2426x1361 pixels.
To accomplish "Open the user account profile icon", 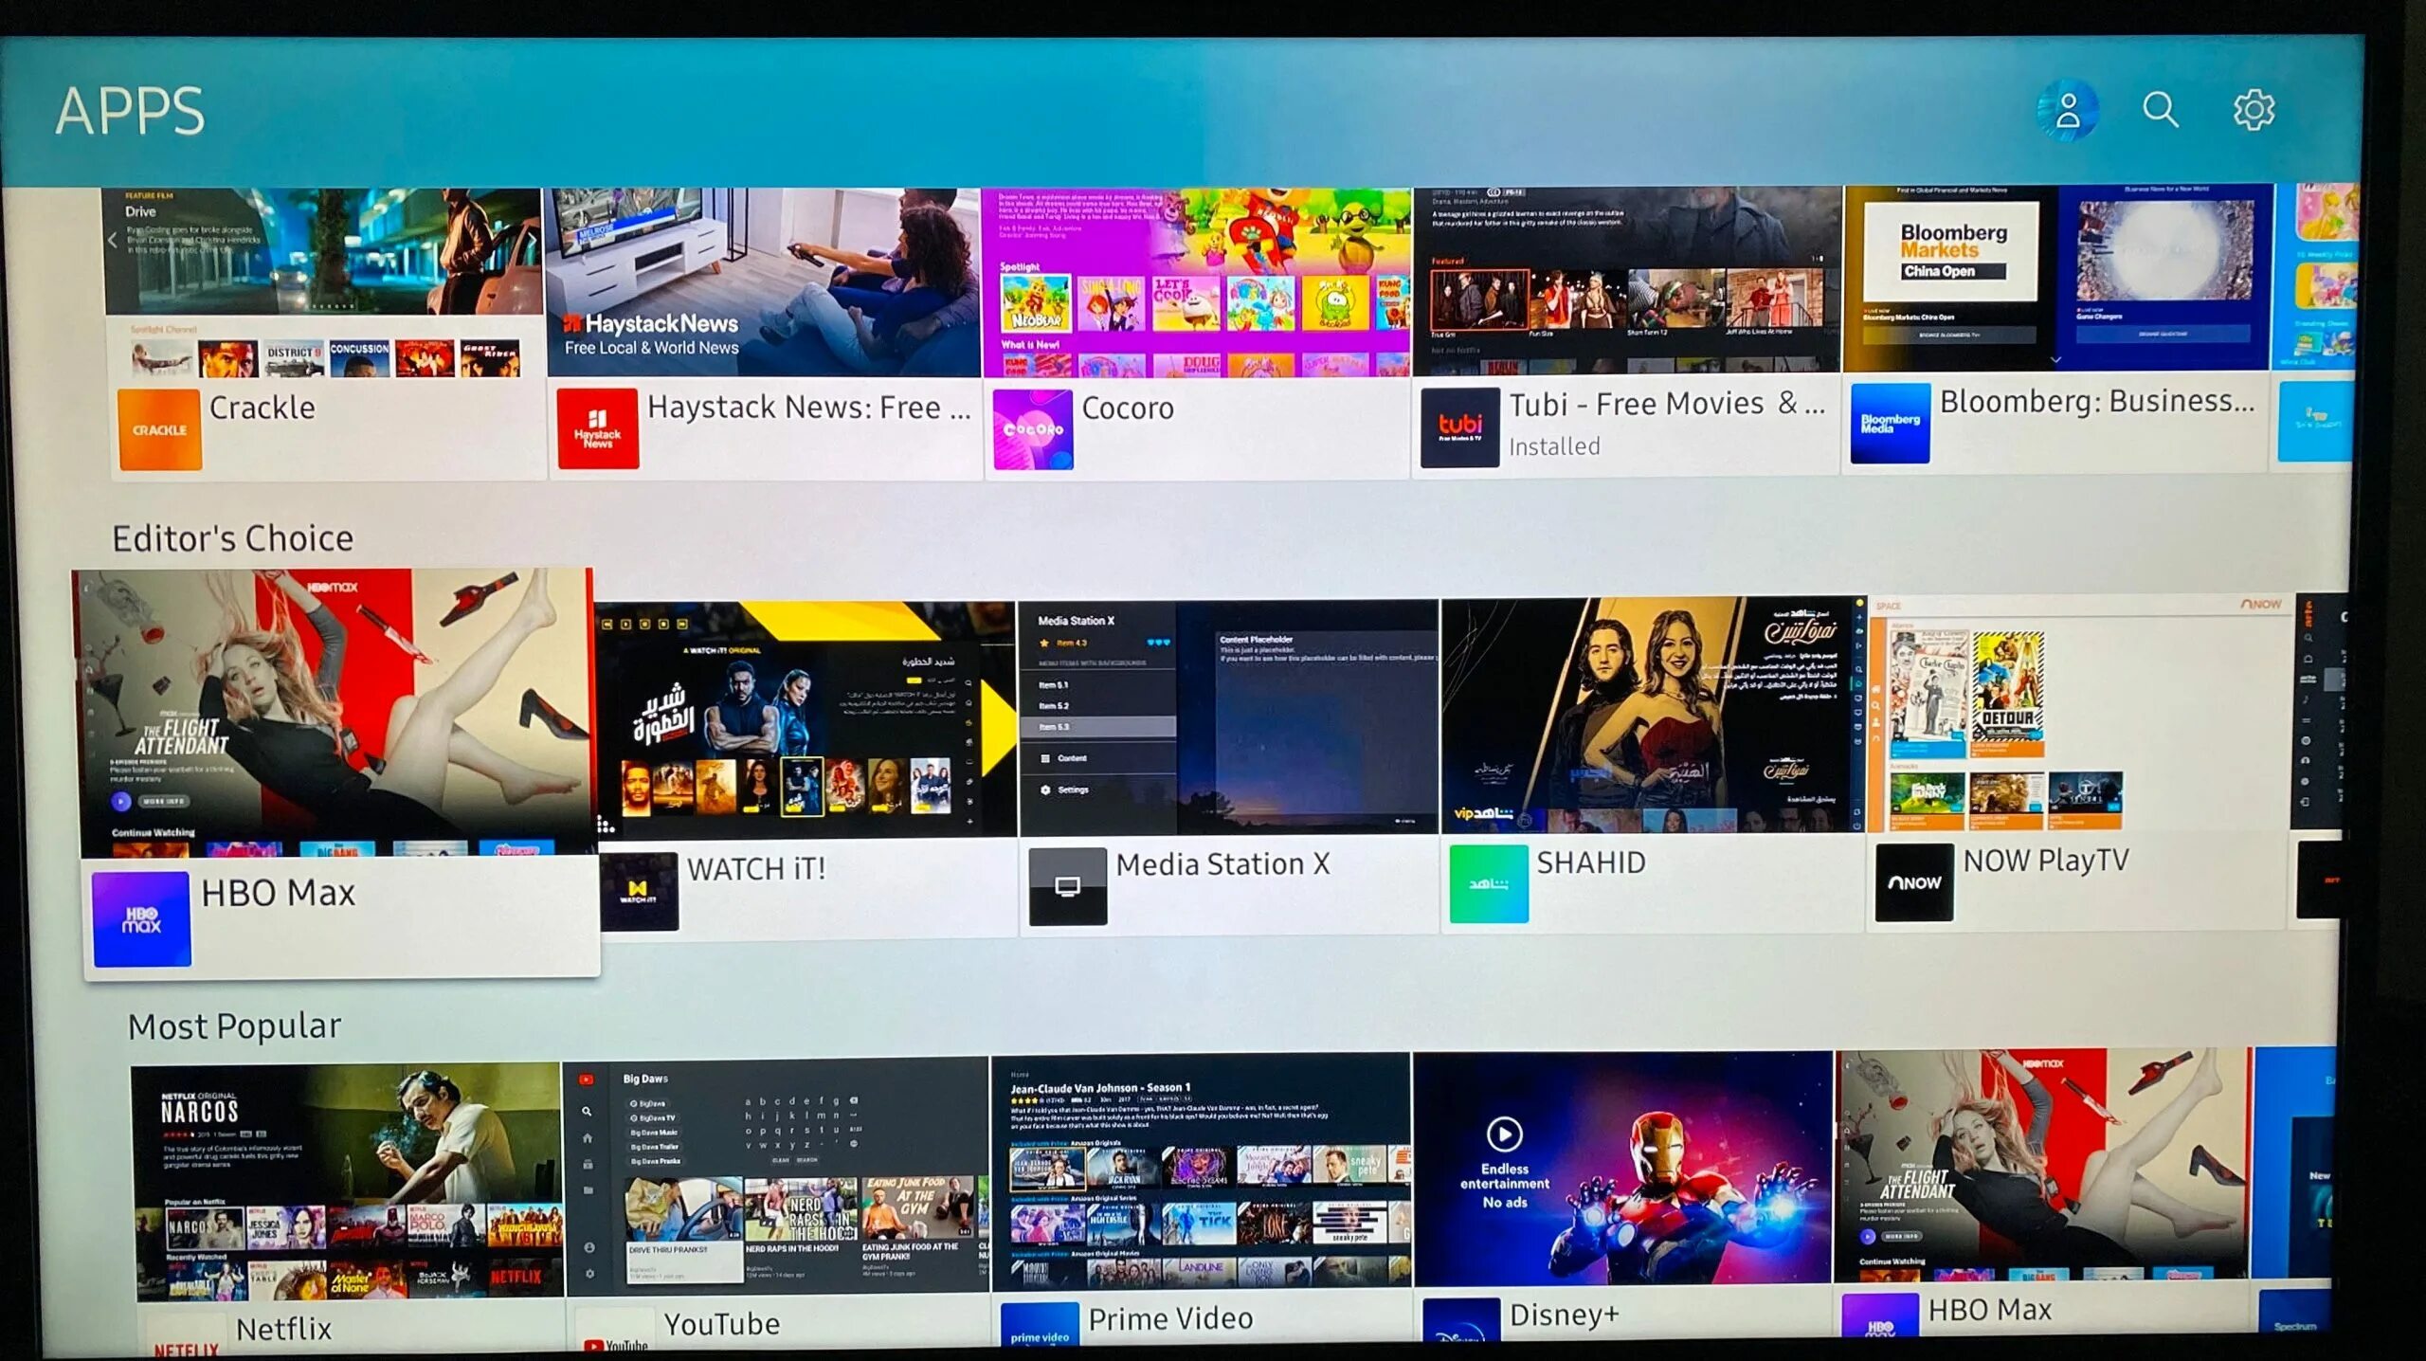I will 2067,112.
